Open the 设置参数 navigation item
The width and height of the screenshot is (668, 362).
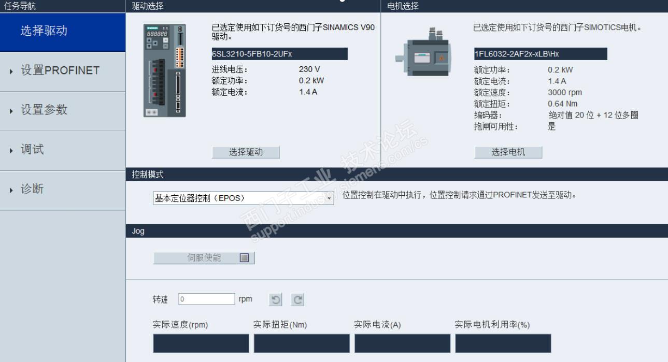[63, 111]
